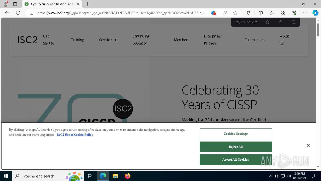
Task: Choose Accept All Cookies
Action: pyautogui.click(x=236, y=160)
